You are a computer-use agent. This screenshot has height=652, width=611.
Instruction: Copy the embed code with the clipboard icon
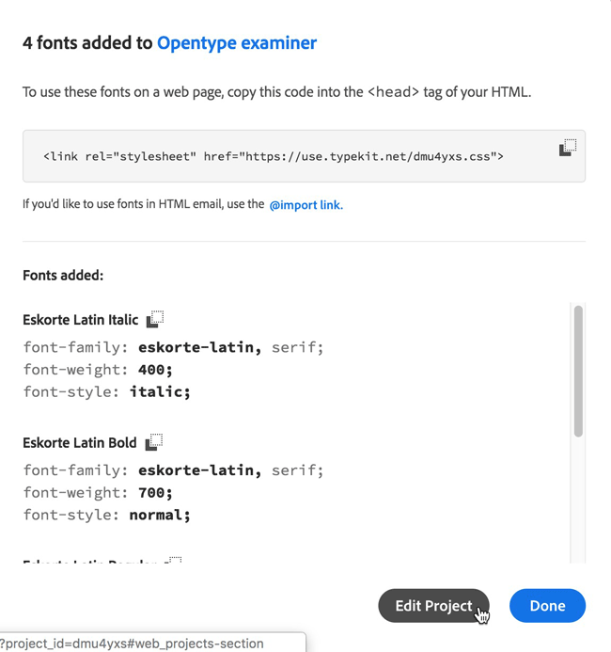[x=568, y=148]
